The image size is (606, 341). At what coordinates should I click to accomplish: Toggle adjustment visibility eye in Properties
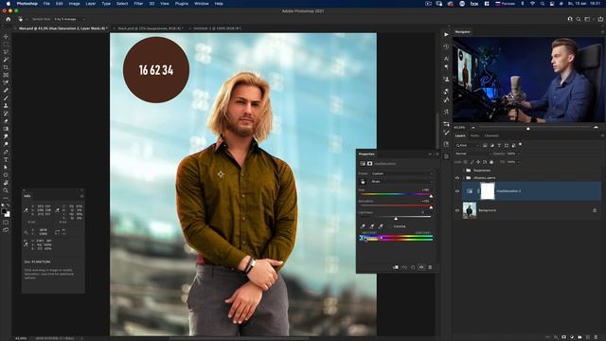coord(421,267)
